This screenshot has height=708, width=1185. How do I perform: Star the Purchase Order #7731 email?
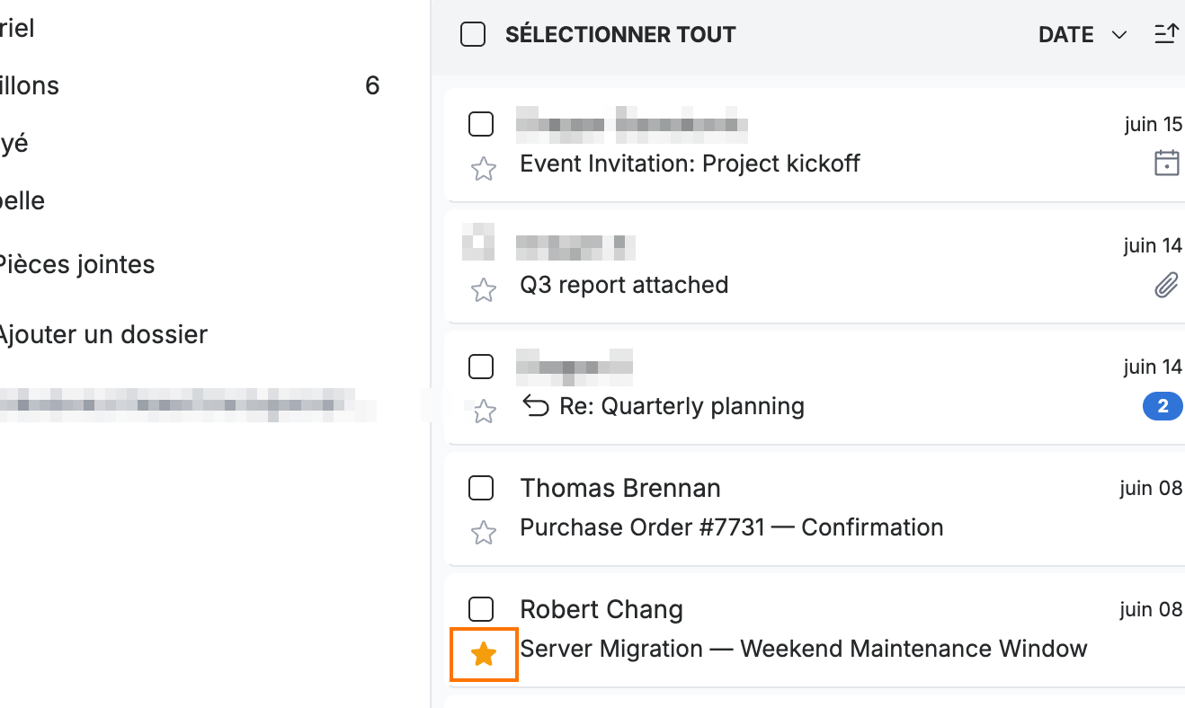tap(484, 533)
